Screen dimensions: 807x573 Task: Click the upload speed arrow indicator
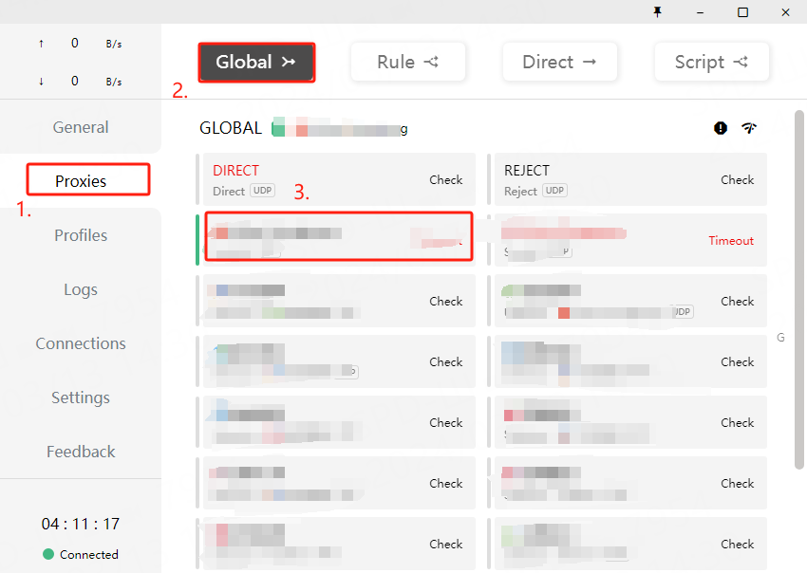(41, 44)
